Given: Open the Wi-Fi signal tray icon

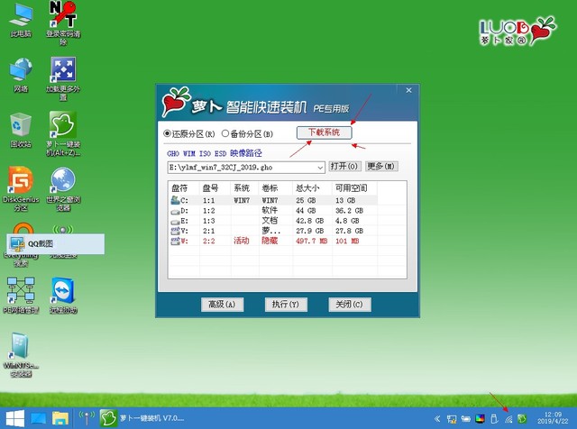Looking at the screenshot, I should [508, 419].
